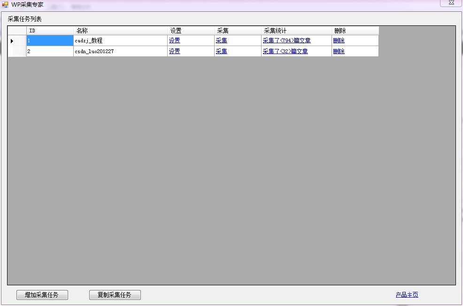Delete the cadzj_教程 task via 删除

(x=339, y=41)
